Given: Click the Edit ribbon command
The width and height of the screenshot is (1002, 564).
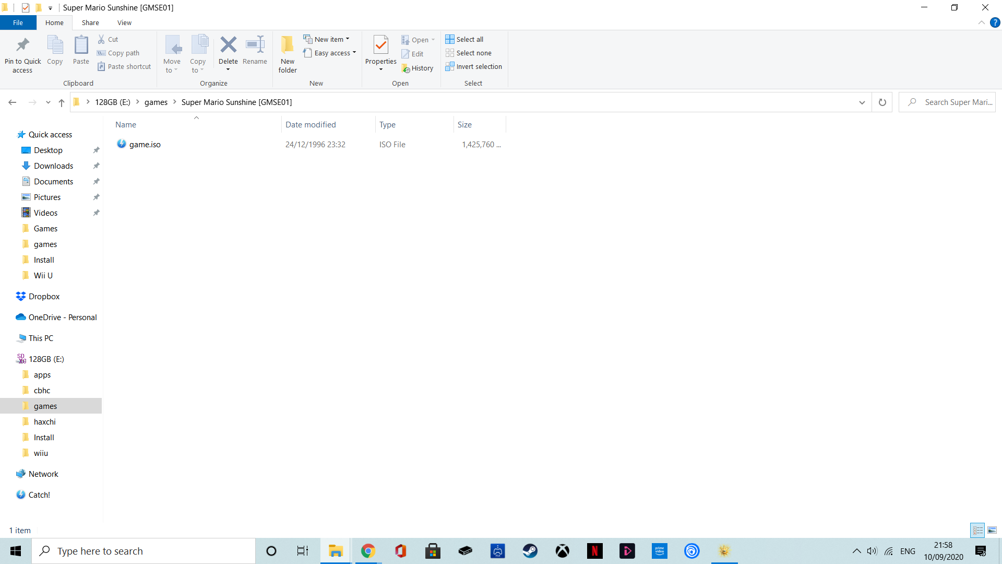Looking at the screenshot, I should tap(412, 54).
